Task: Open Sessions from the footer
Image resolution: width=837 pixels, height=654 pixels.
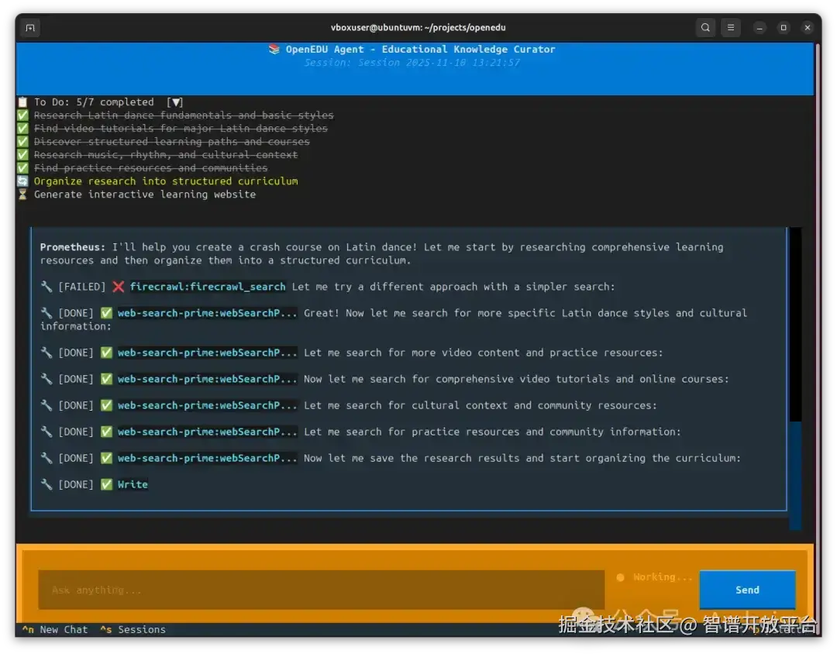Action: point(133,630)
